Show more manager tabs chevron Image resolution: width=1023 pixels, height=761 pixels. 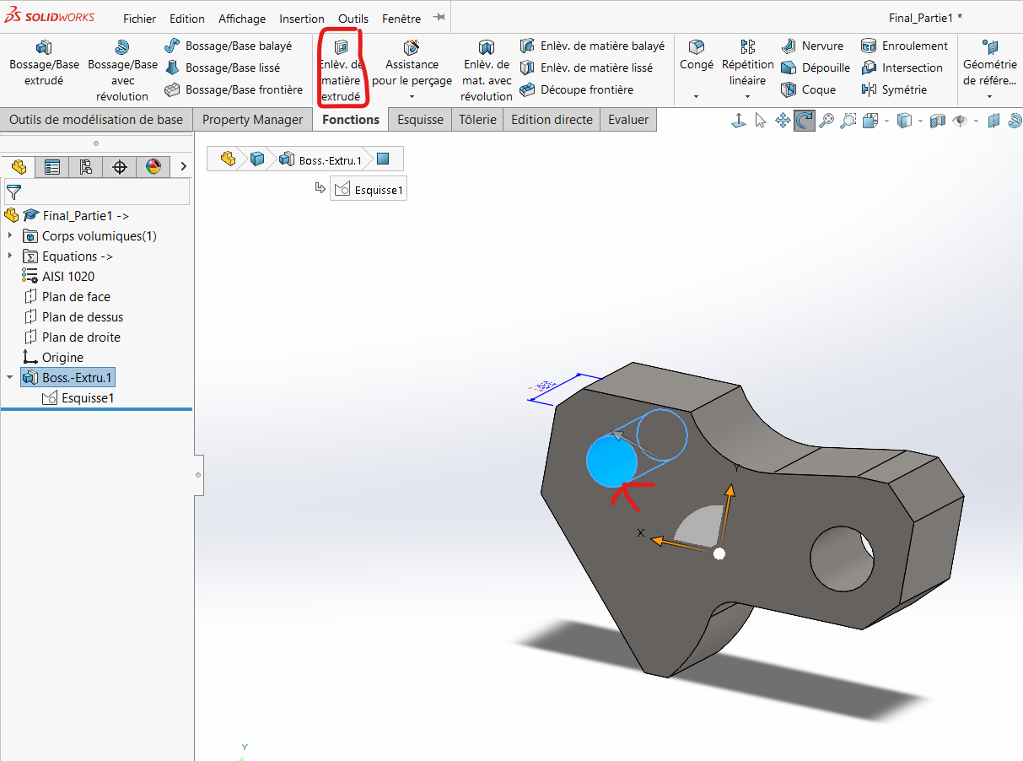tap(183, 167)
